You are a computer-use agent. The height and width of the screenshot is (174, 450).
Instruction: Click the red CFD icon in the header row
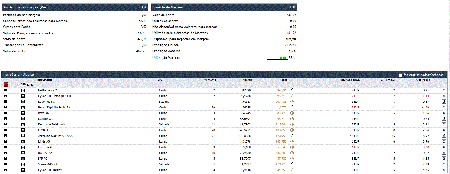coord(6,85)
